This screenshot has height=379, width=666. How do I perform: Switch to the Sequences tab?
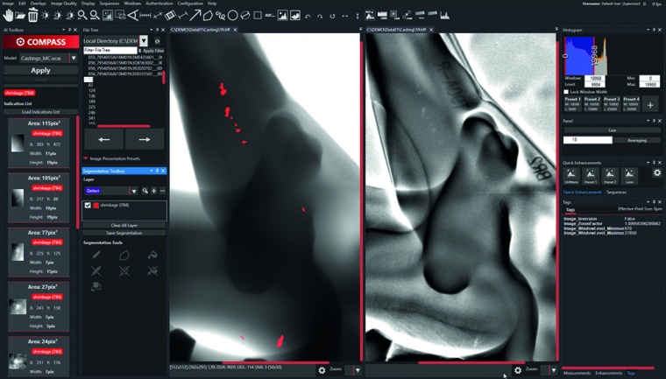point(616,192)
